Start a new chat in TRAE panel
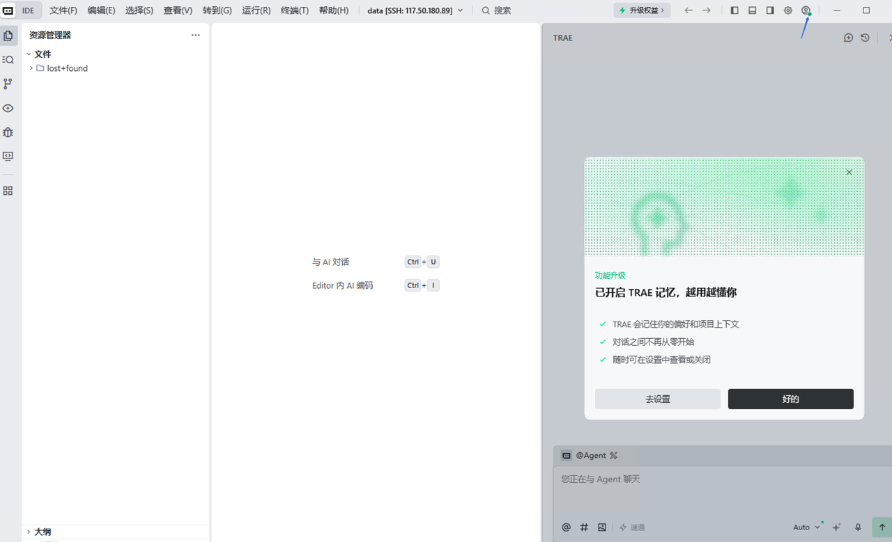The height and width of the screenshot is (542, 892). pos(848,38)
